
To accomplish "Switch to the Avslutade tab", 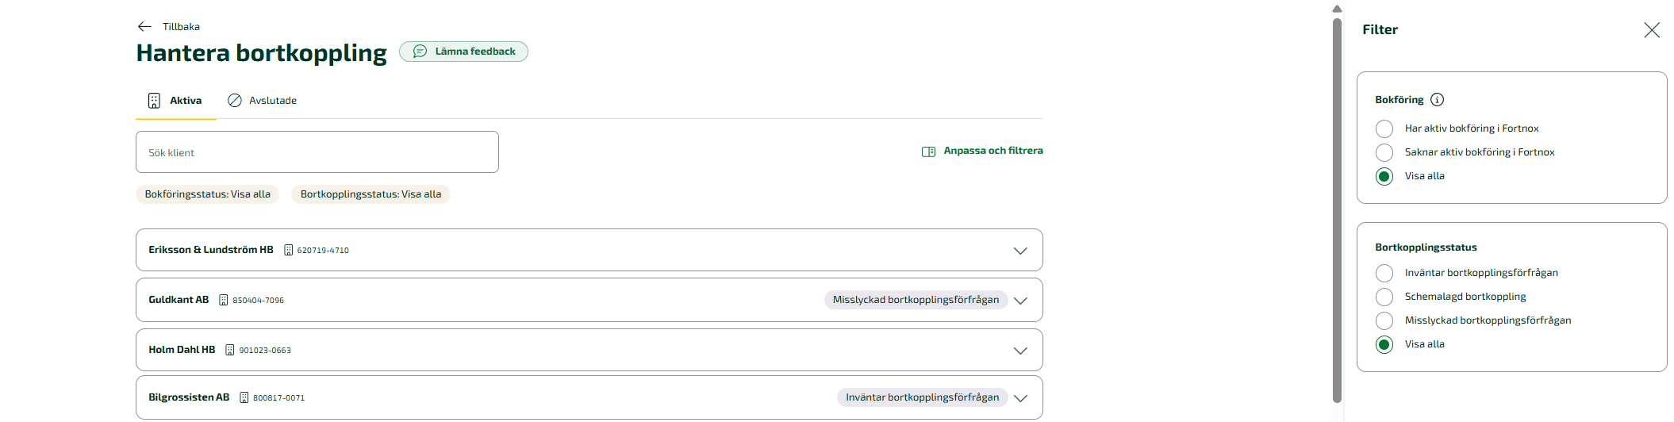I will point(272,101).
